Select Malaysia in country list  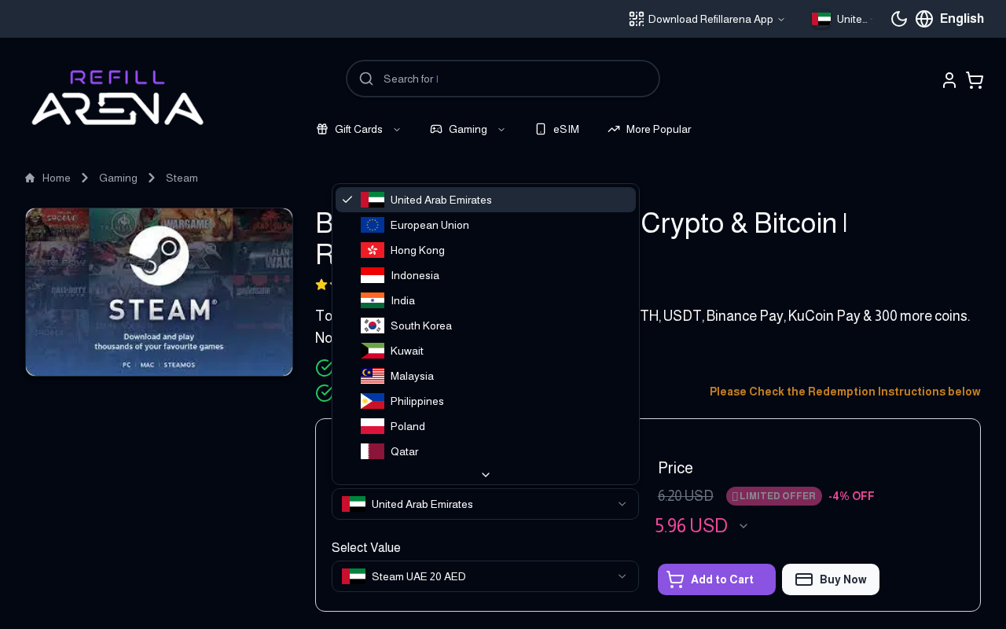(x=486, y=376)
